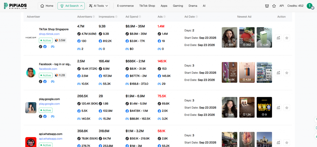
Task: Open analytics chart for api.whatsapp.com row
Action: pyautogui.click(x=278, y=143)
